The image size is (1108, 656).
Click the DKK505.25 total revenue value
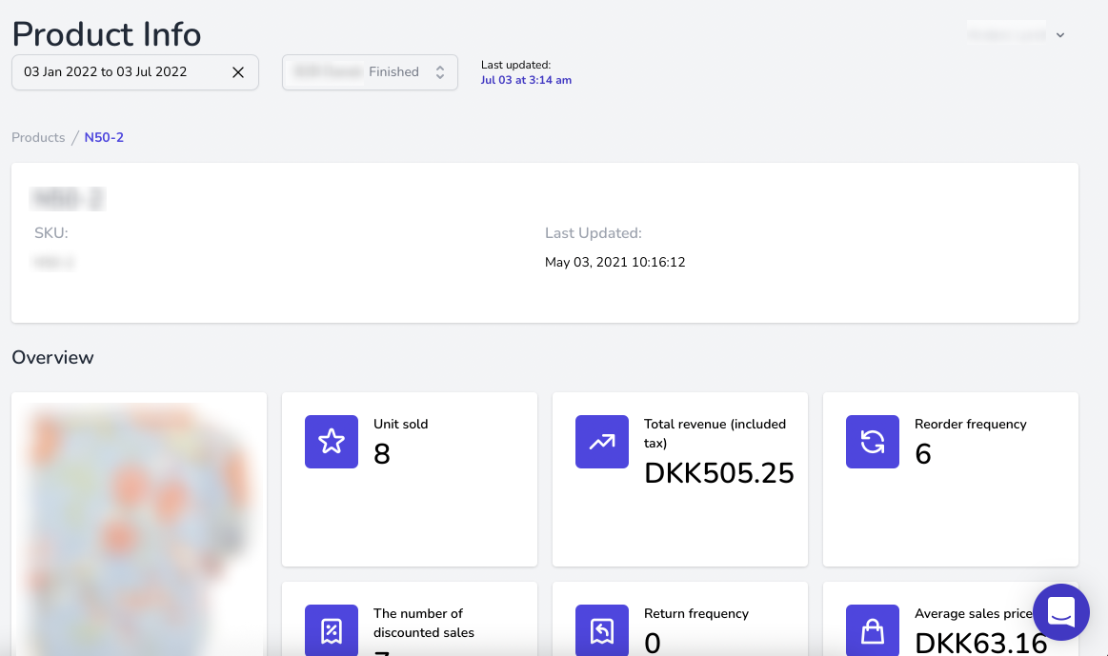point(719,473)
